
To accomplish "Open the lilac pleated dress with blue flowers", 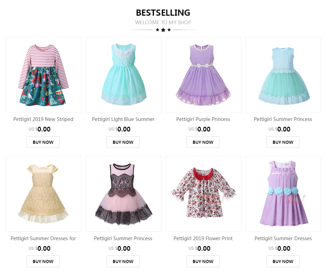I will (x=283, y=194).
